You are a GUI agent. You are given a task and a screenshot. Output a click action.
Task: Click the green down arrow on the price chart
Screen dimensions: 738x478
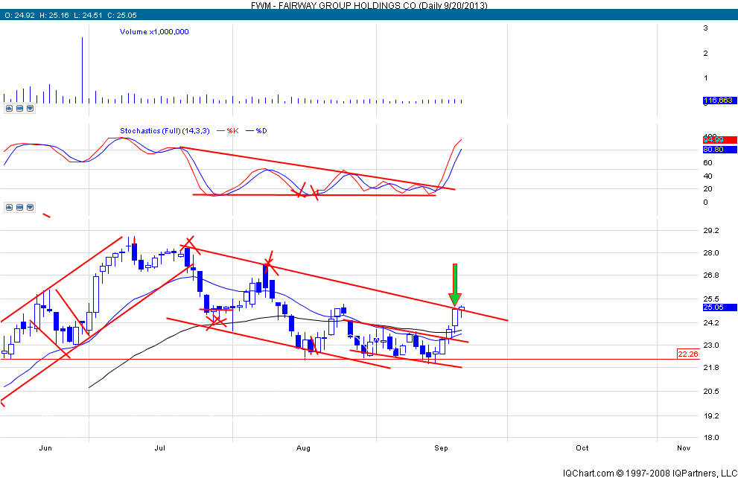454,284
